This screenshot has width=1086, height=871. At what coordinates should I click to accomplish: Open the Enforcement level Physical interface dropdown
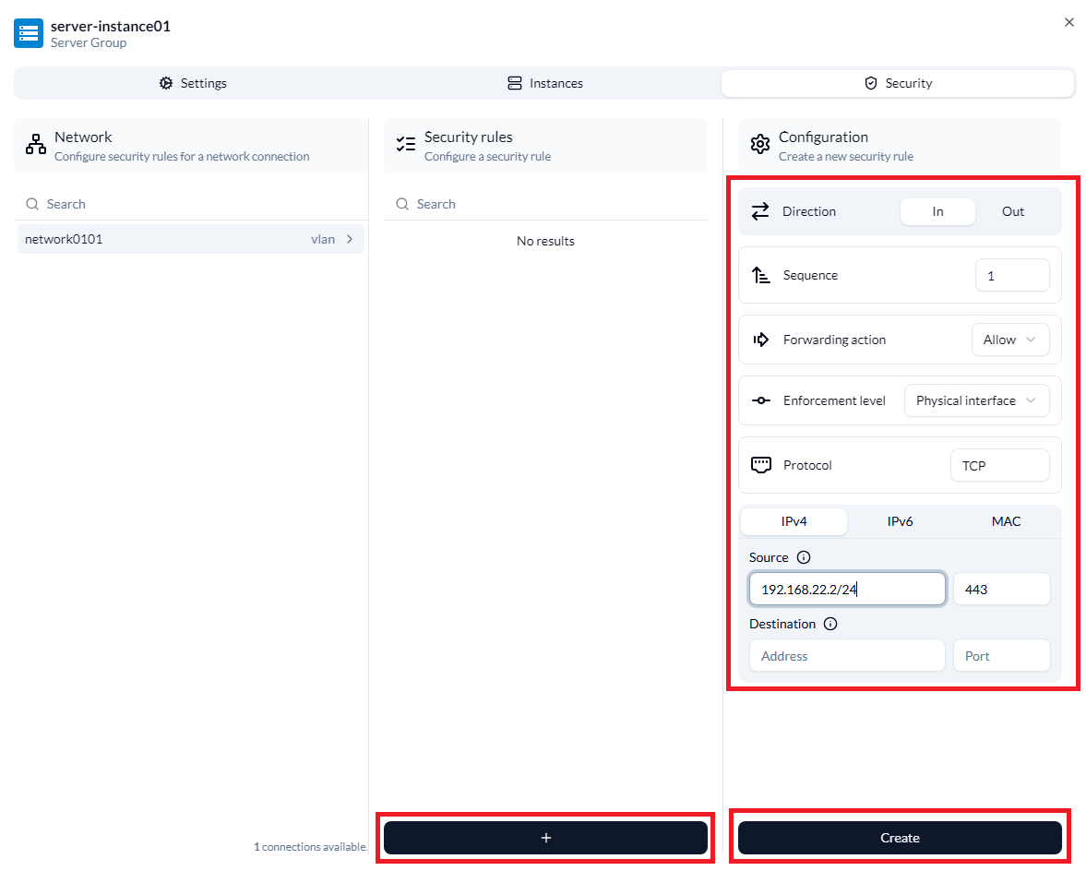(976, 400)
